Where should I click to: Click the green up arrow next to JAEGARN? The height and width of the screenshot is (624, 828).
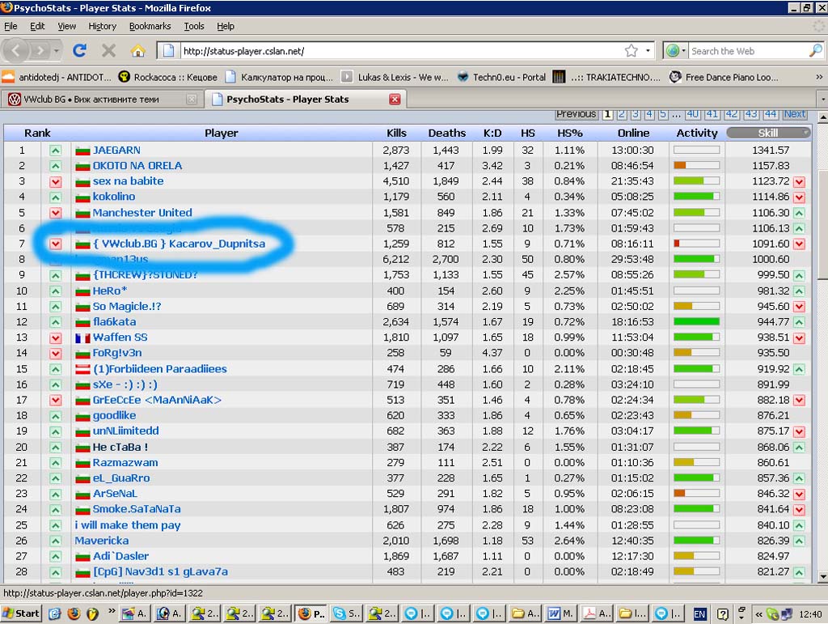click(56, 151)
